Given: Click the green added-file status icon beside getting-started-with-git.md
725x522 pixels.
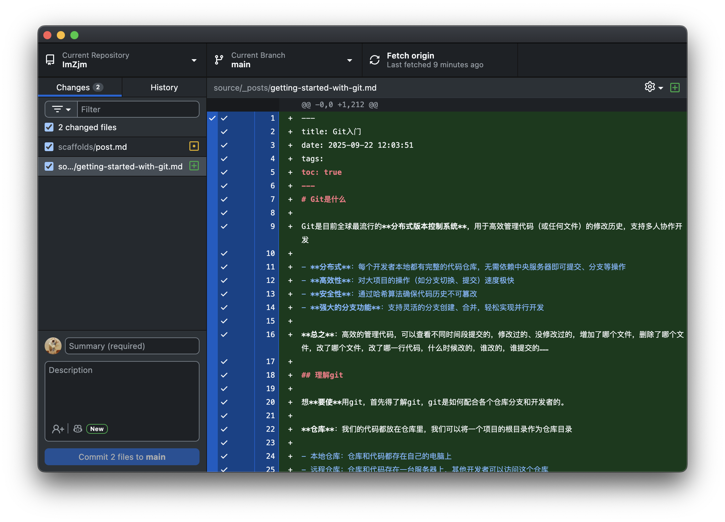Looking at the screenshot, I should (x=194, y=166).
